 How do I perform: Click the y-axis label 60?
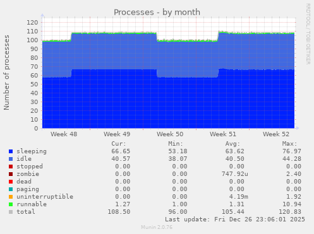[34, 75]
